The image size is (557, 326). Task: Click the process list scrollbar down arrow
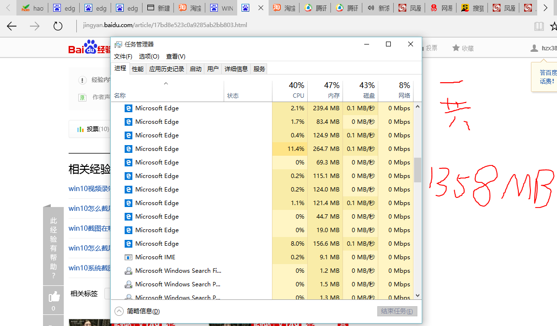418,296
